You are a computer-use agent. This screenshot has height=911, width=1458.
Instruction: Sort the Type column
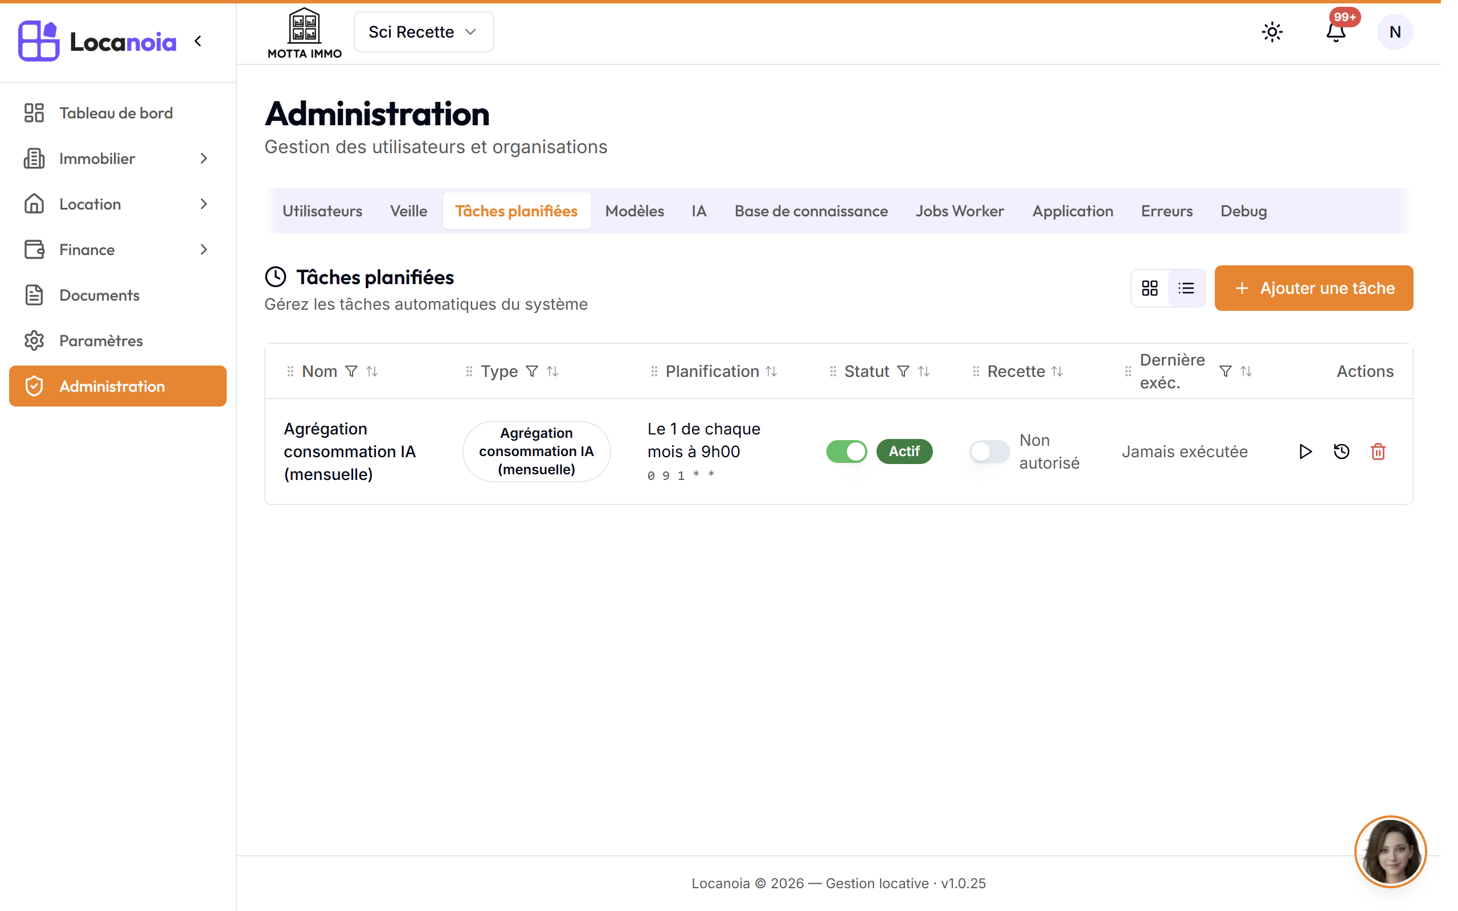pos(552,371)
